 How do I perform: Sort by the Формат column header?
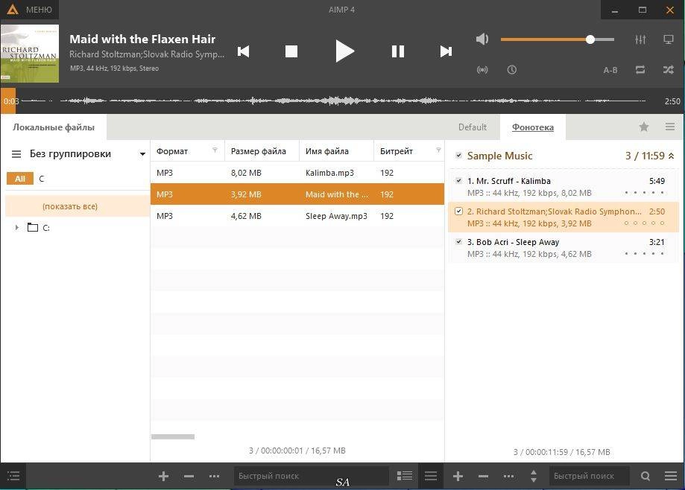[x=172, y=151]
